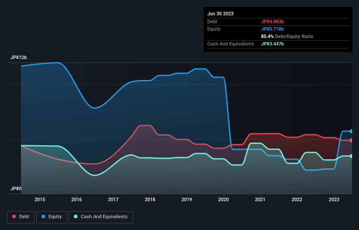Click the Equity endpoint marker on chart
Viewport: 359px width, 230px height.
(352, 131)
